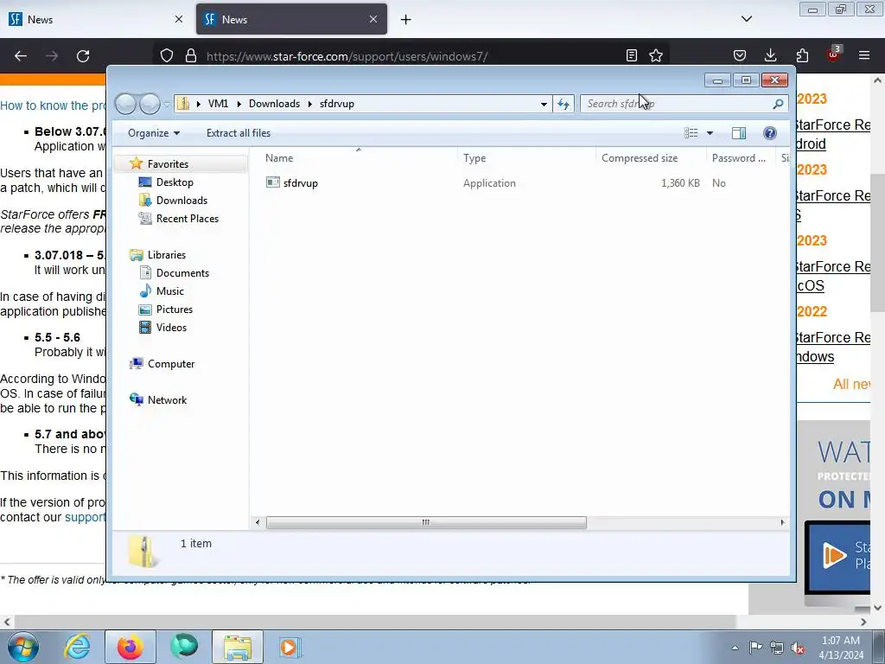Click VM1 in the breadcrumb path
The image size is (885, 664).
pos(218,104)
